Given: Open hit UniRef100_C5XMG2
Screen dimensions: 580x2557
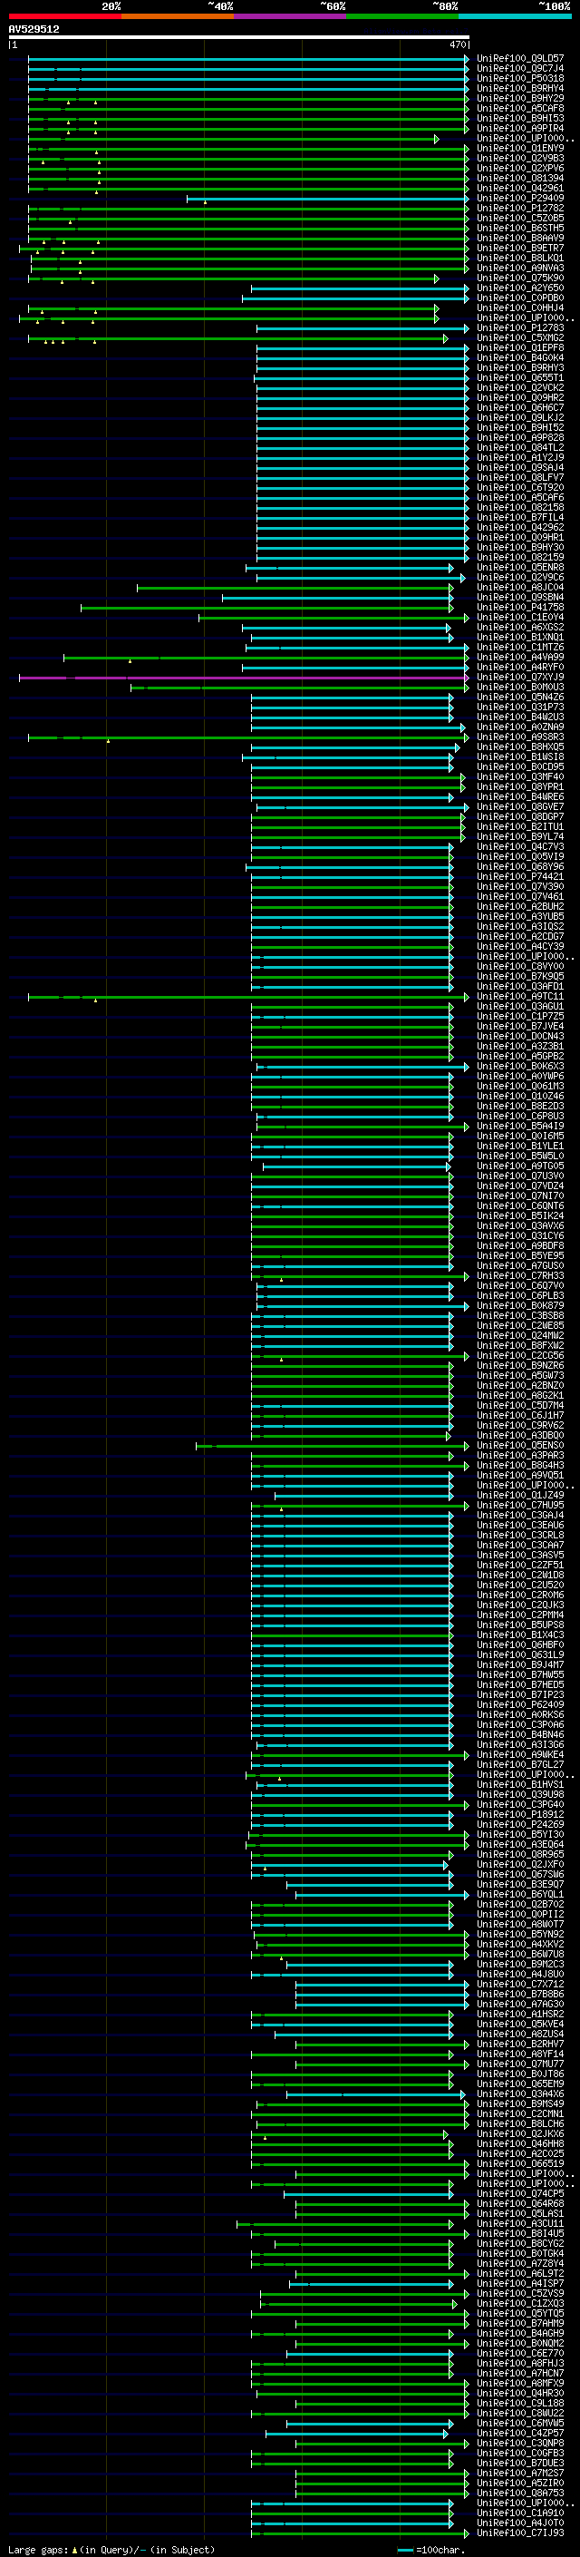Looking at the screenshot, I should click(x=520, y=338).
